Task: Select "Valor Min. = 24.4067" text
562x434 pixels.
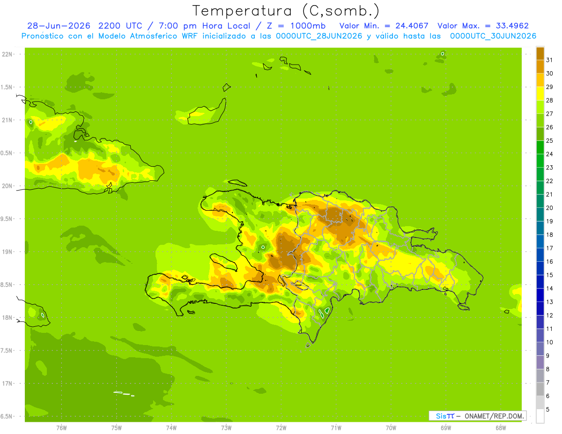Action: coord(384,26)
